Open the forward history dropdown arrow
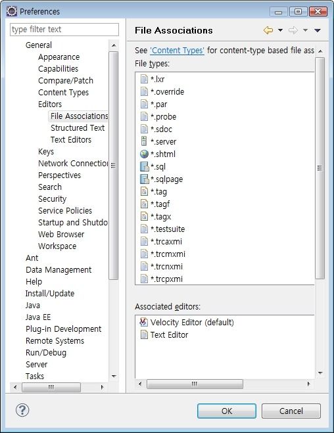 coord(305,30)
